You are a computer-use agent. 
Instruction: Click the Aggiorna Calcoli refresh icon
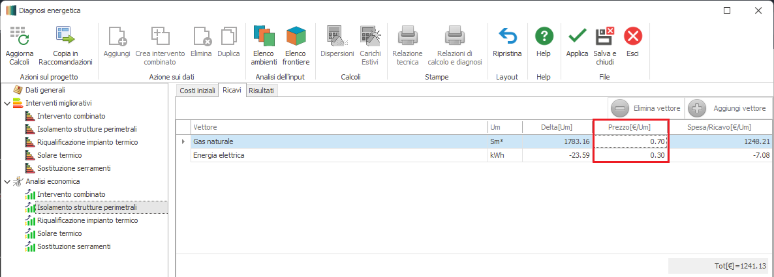pos(19,36)
